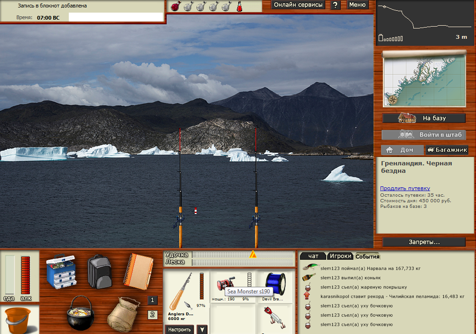476x334 pixels.
Task: Switch to the чат tab
Action: click(313, 256)
